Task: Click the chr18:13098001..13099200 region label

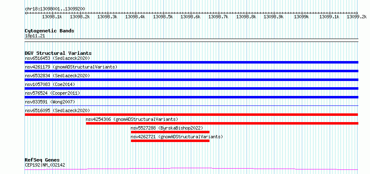Action: pyautogui.click(x=55, y=9)
